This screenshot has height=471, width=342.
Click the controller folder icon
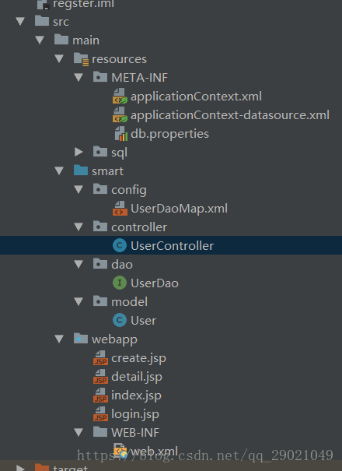100,227
